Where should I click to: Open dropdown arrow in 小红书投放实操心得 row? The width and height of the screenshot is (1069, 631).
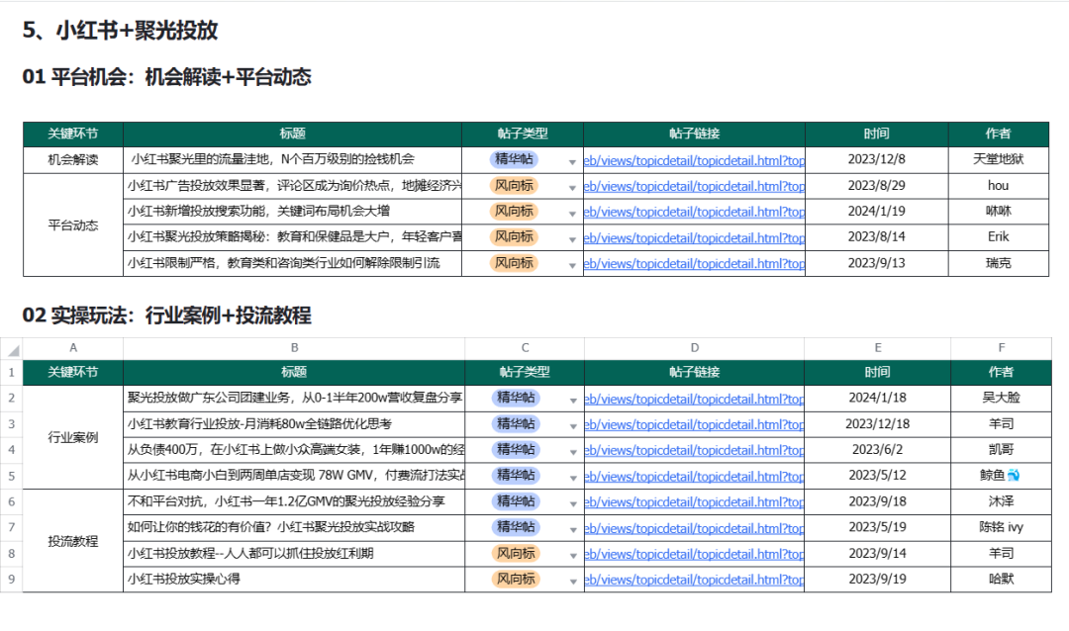[573, 582]
